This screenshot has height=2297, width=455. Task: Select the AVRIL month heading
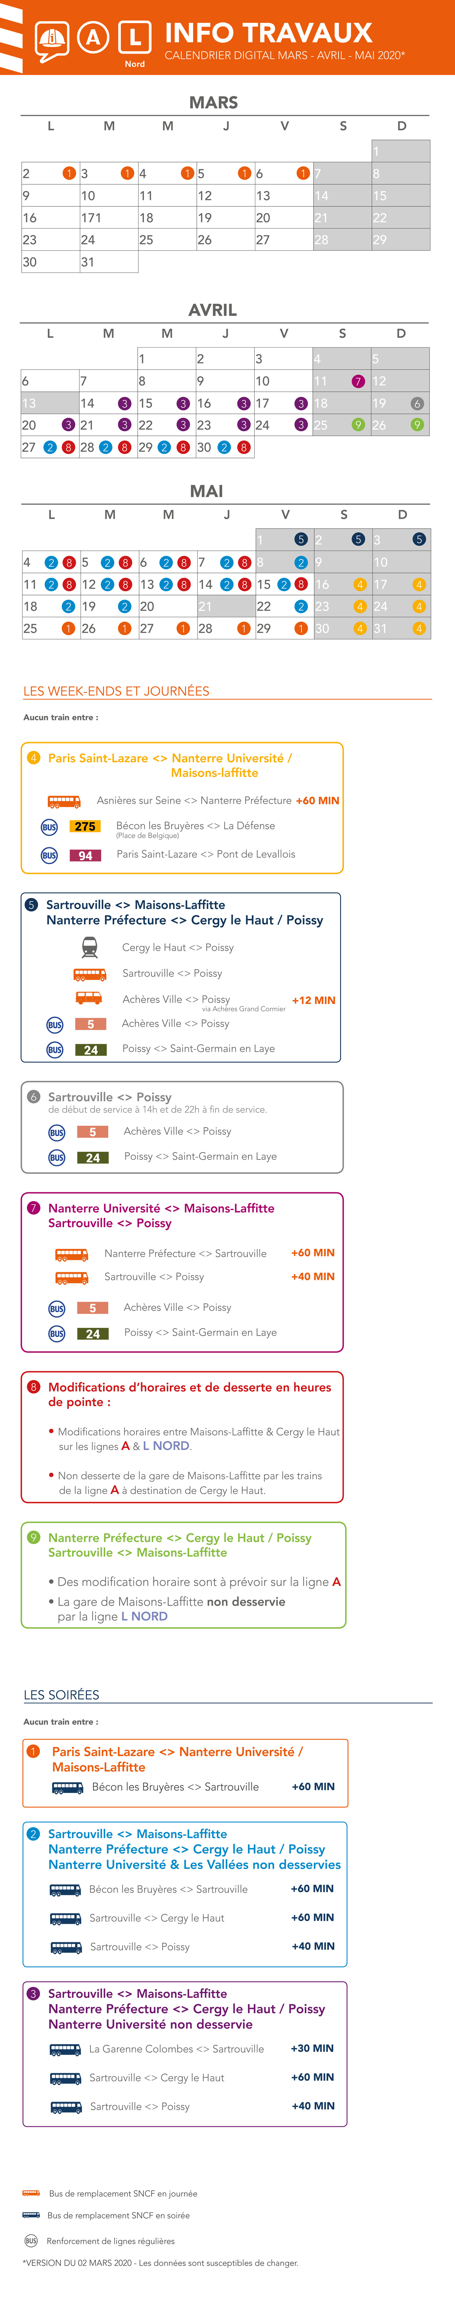(213, 310)
